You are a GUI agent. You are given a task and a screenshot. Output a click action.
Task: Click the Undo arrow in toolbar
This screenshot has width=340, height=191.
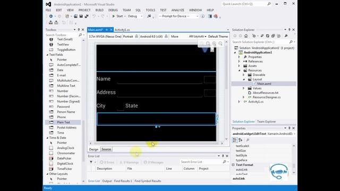pos(94,16)
